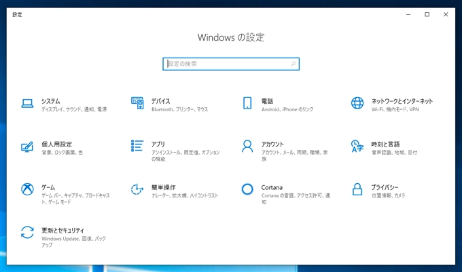
Task: Click the 簡単操作 ease of access icon
Action: (137, 189)
